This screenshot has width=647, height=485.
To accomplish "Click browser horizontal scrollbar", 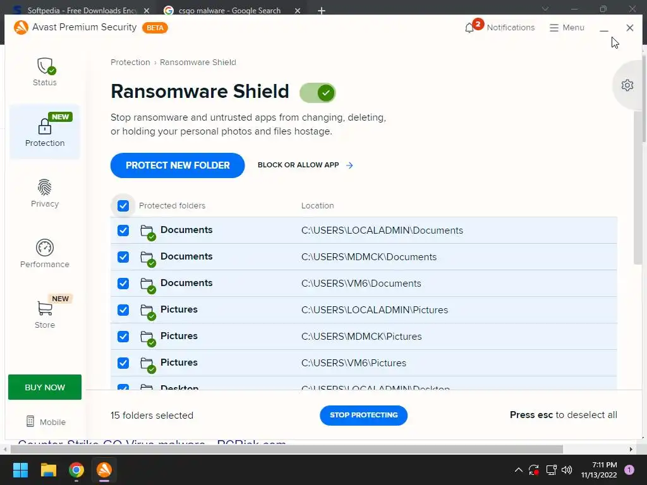I will [x=286, y=449].
